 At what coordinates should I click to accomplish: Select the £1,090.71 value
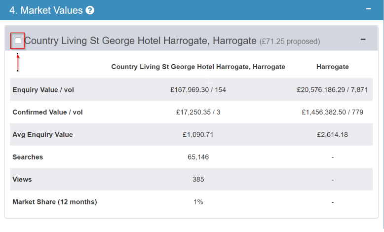[198, 134]
